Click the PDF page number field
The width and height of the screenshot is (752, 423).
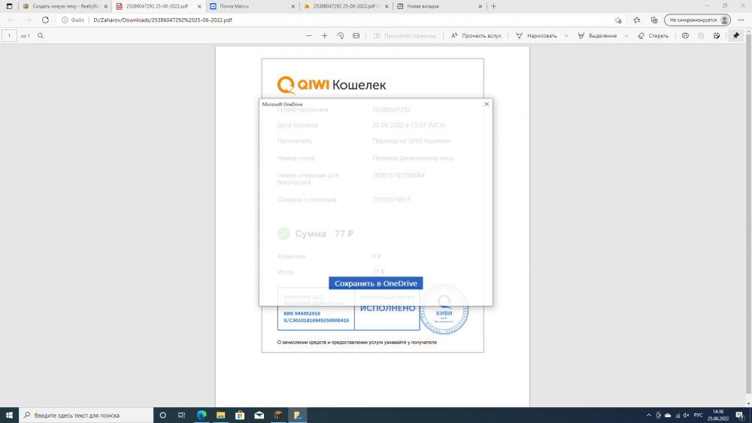pos(9,35)
